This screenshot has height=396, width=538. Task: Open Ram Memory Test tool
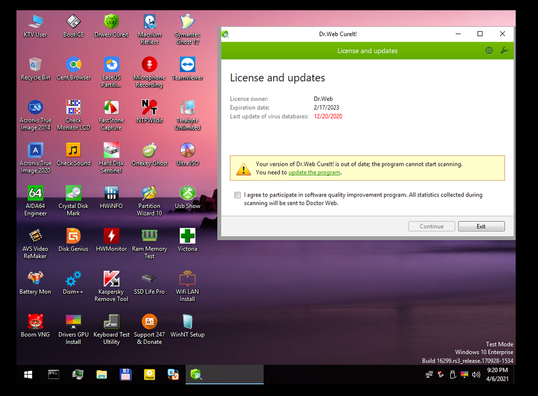[x=149, y=244]
